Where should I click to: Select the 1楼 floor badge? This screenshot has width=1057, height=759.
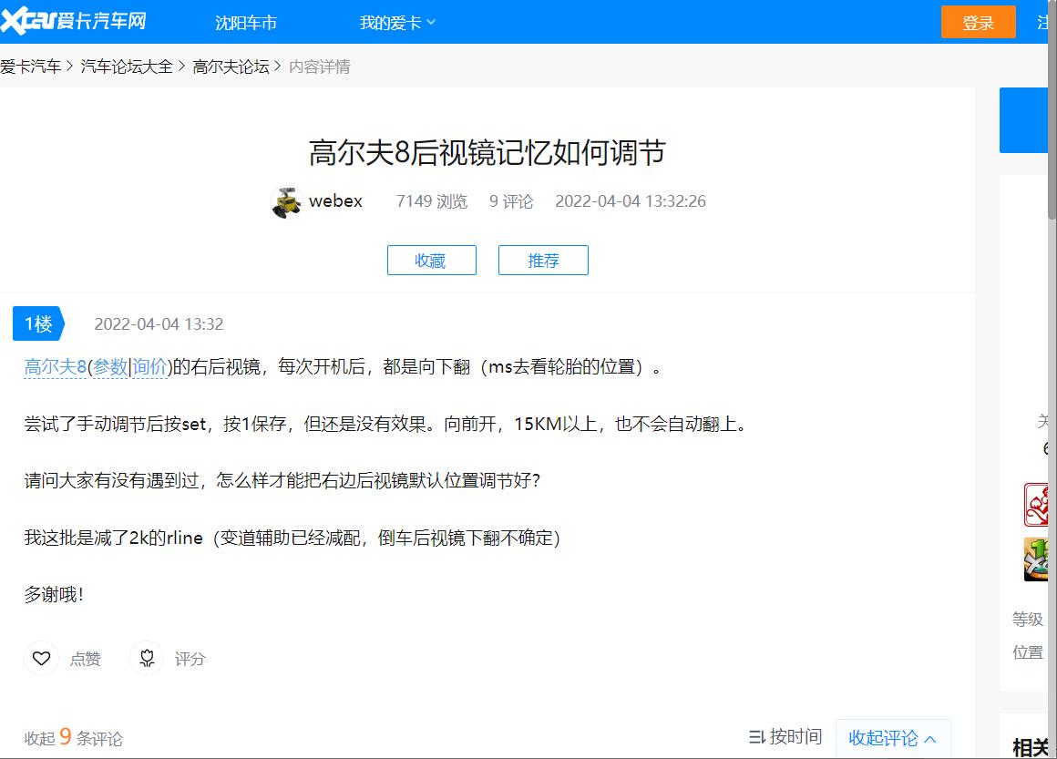tap(38, 323)
